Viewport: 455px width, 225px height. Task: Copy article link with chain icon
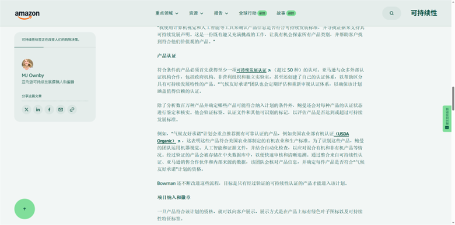click(72, 109)
